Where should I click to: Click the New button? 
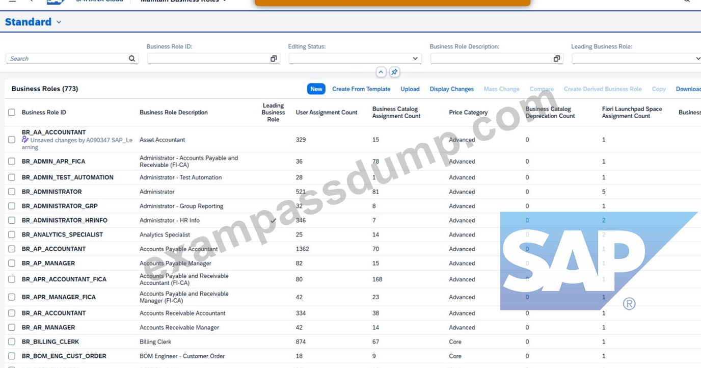(316, 89)
